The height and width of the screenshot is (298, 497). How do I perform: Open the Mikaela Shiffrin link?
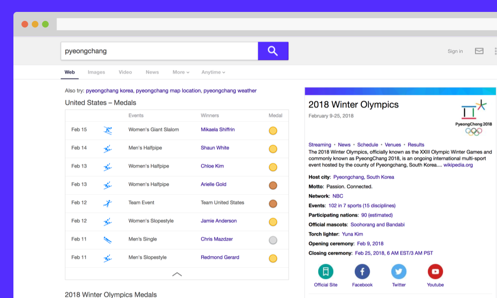(218, 130)
